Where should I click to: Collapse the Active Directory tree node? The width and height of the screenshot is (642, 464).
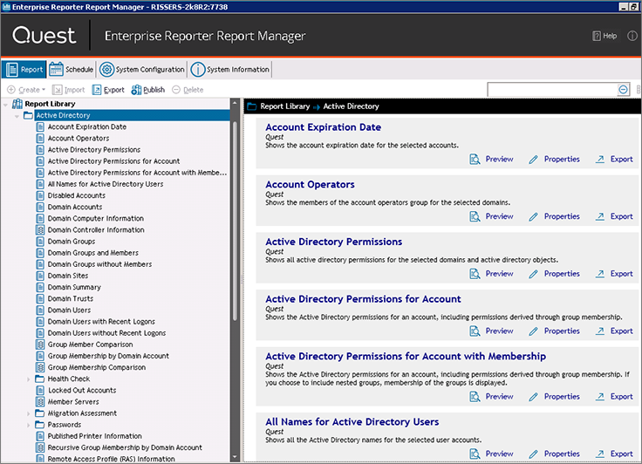17,116
